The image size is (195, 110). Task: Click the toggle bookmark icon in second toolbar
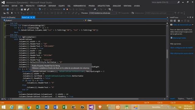(x=12, y=13)
